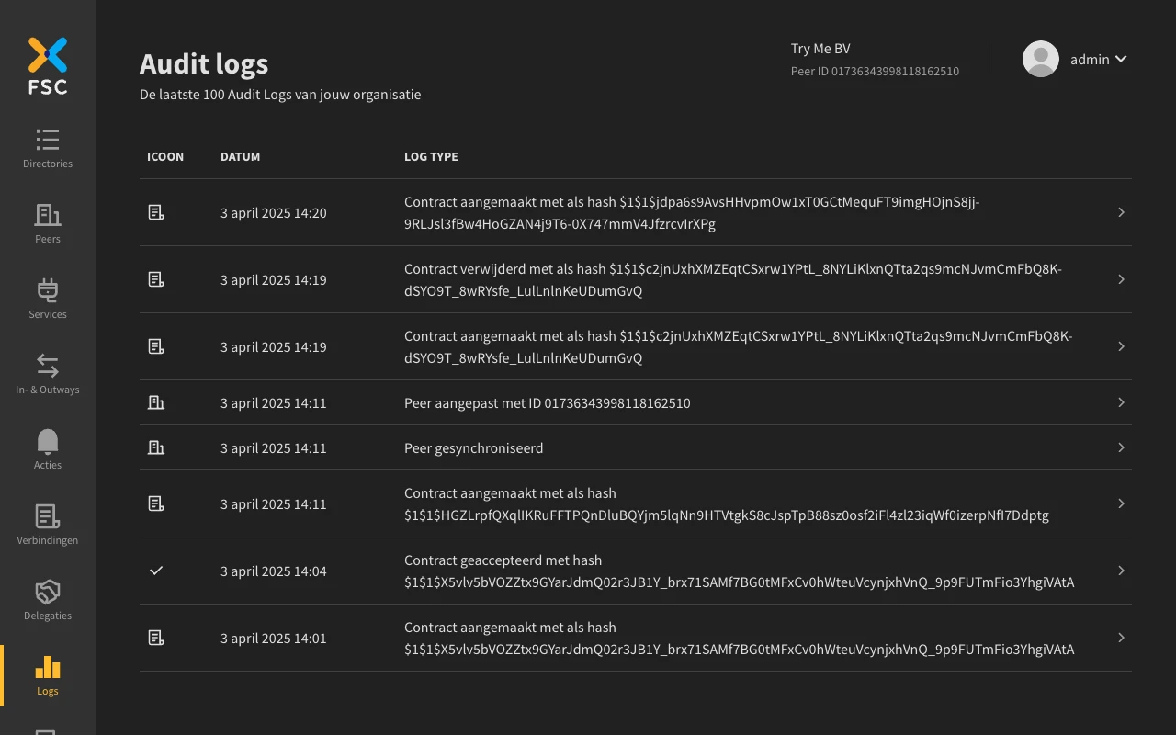
Task: Open the Services section
Action: pos(47,296)
